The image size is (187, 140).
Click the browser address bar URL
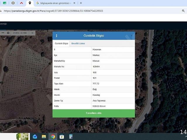point(53,11)
